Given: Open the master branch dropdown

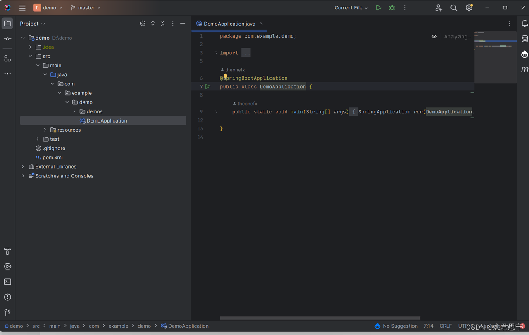Looking at the screenshot, I should coord(86,8).
